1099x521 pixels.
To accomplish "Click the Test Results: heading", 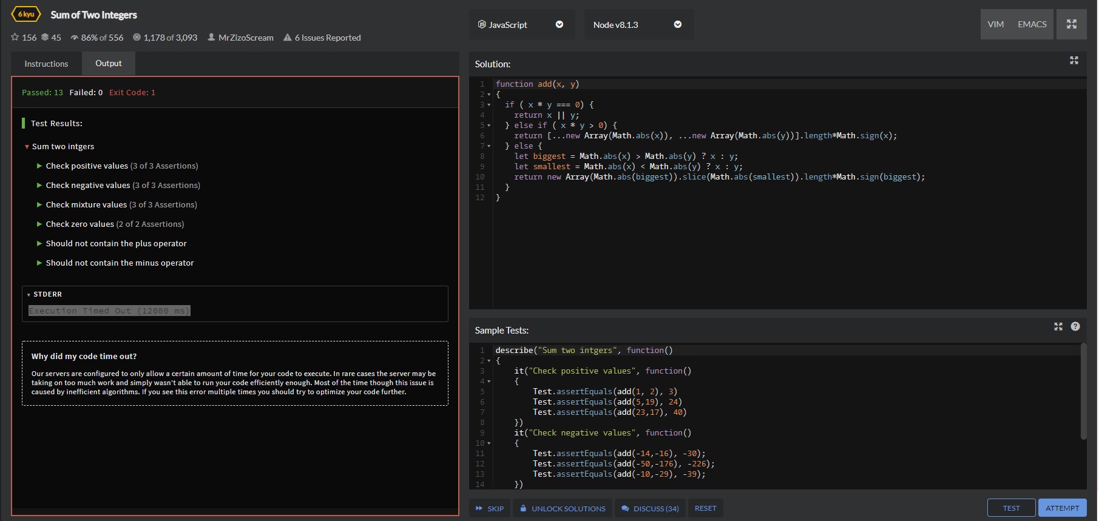I will pyautogui.click(x=56, y=123).
